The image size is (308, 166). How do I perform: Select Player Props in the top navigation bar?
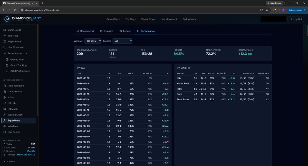(148, 19)
